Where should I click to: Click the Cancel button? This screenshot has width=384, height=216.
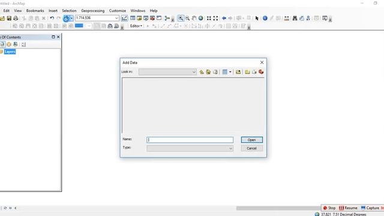[x=252, y=148]
